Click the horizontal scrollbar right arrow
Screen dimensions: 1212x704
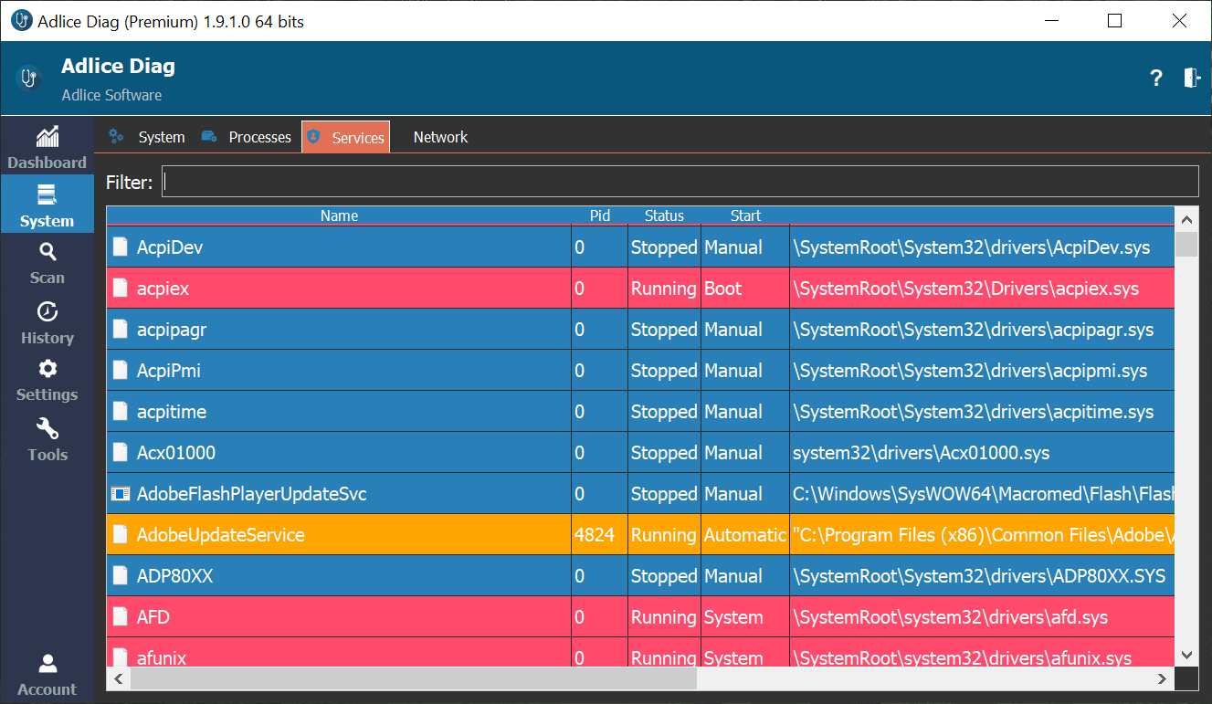[x=1162, y=678]
